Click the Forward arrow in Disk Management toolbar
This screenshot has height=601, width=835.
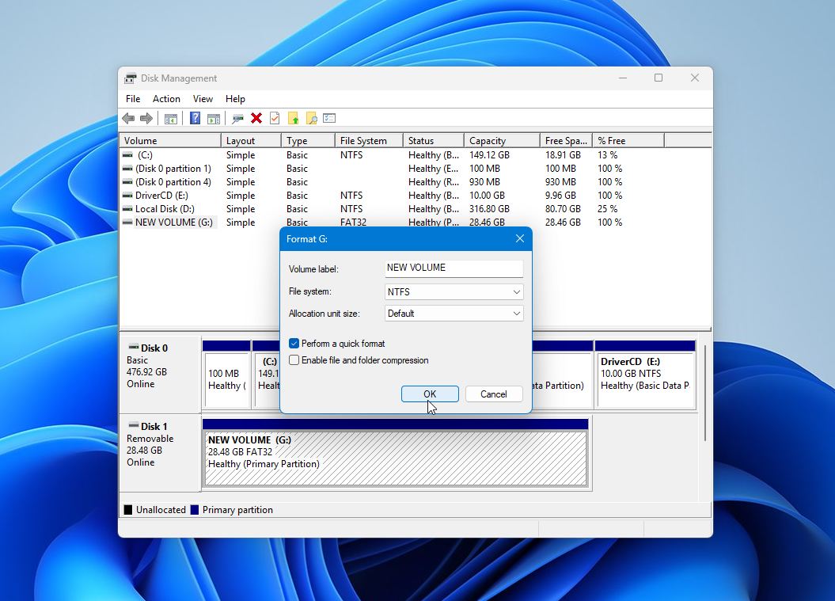tap(146, 118)
